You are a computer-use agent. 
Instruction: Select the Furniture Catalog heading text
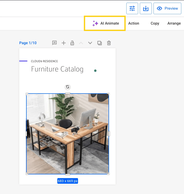57,69
